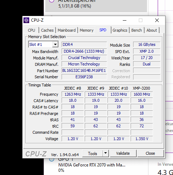Close CPU-Z window with X icon
The width and height of the screenshot is (173, 175).
coord(157,20)
